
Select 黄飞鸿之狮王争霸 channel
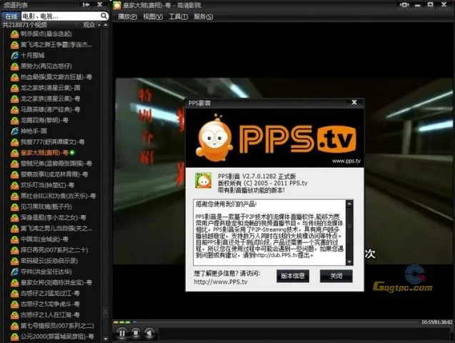56,45
